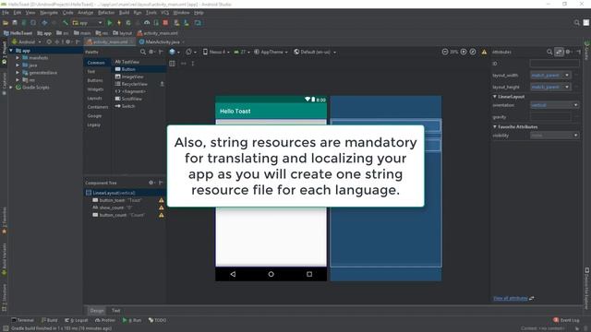The width and height of the screenshot is (591, 332).
Task: Click the zoom out icon in design toolbar
Action: point(445,52)
